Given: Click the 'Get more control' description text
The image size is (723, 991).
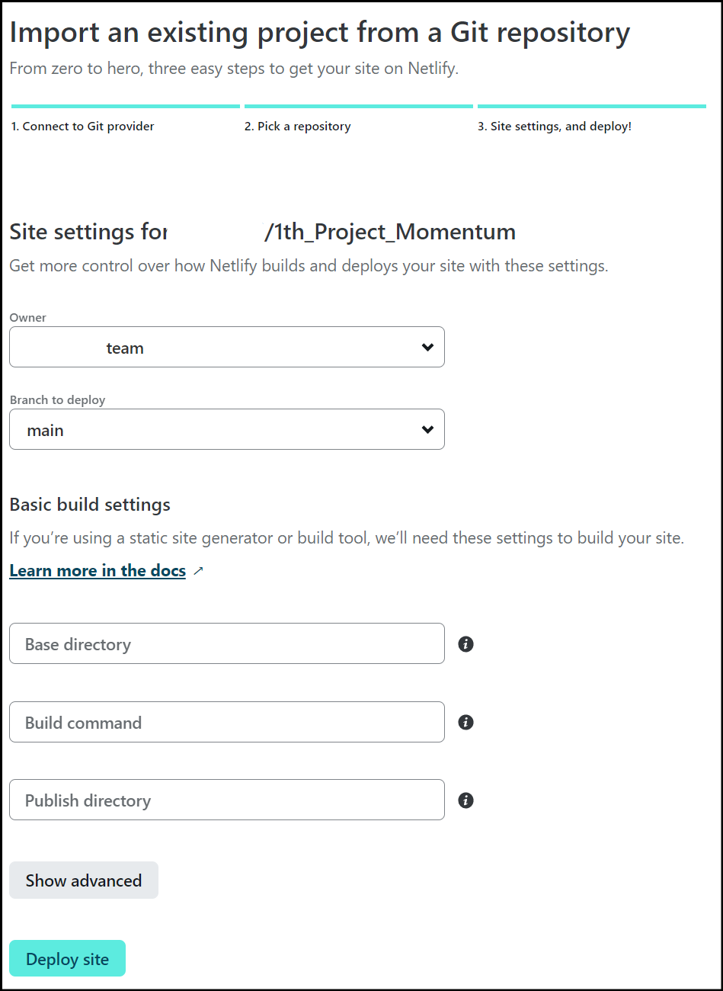Looking at the screenshot, I should pyautogui.click(x=309, y=266).
